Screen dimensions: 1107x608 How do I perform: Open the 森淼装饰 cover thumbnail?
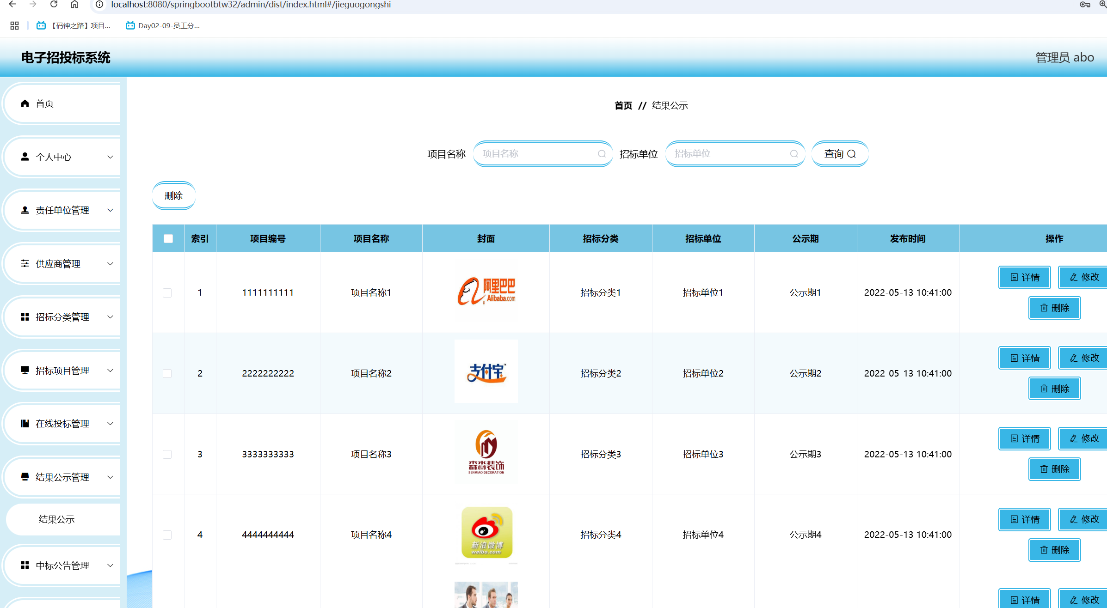tap(486, 452)
